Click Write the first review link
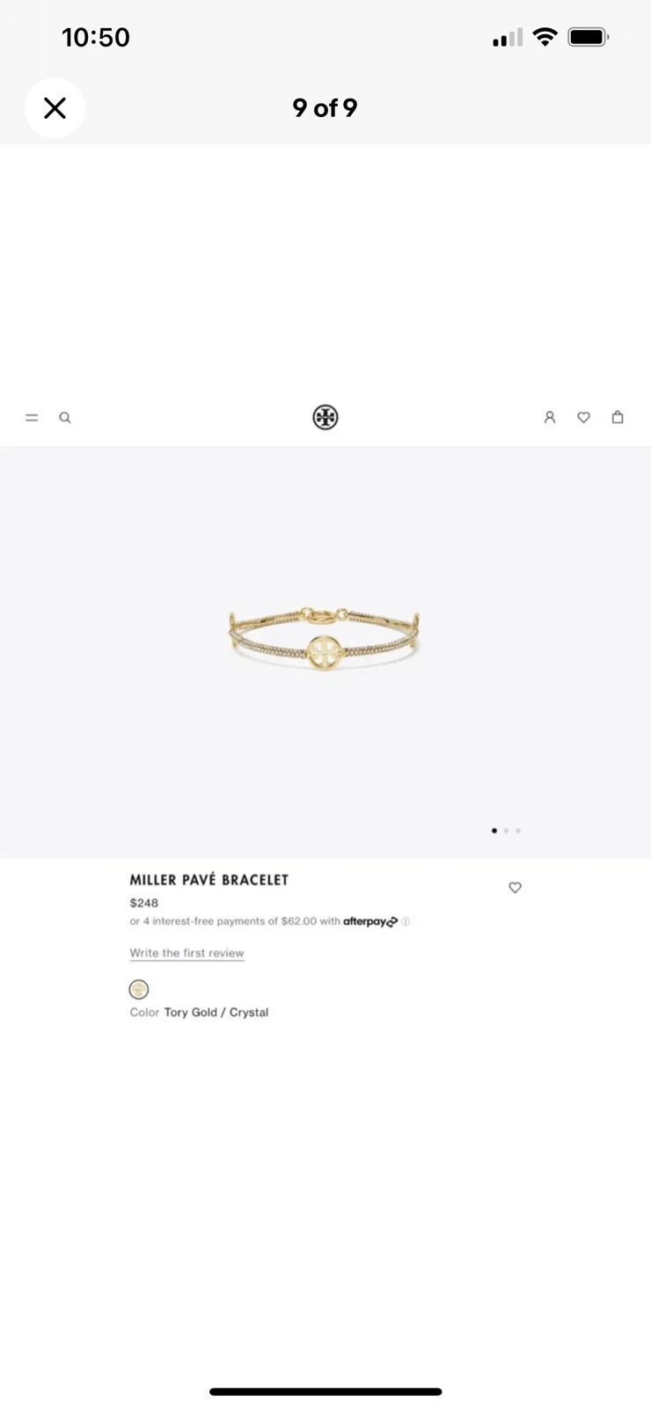 pyautogui.click(x=187, y=953)
